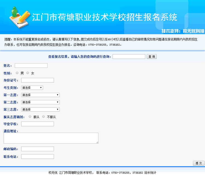Image resolution: width=205 pixels, height=179 pixels.
Task: Click the 查询 button
Action: 152,57
